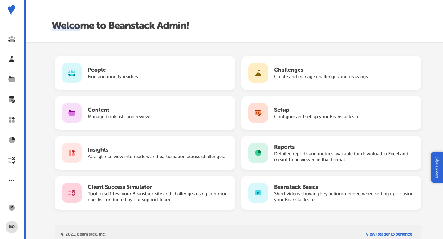
Task: Click the green Reports pie icon
Action: (x=258, y=153)
